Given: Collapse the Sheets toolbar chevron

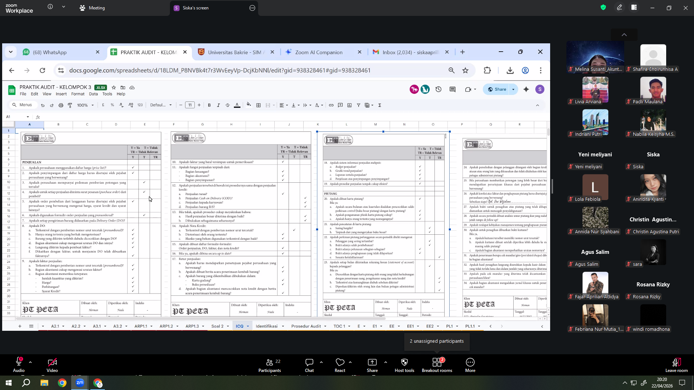Looking at the screenshot, I should [537, 105].
